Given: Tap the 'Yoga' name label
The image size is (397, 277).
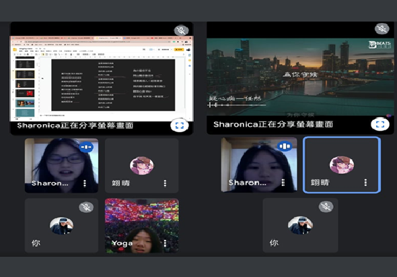Looking at the screenshot, I should click(x=122, y=243).
